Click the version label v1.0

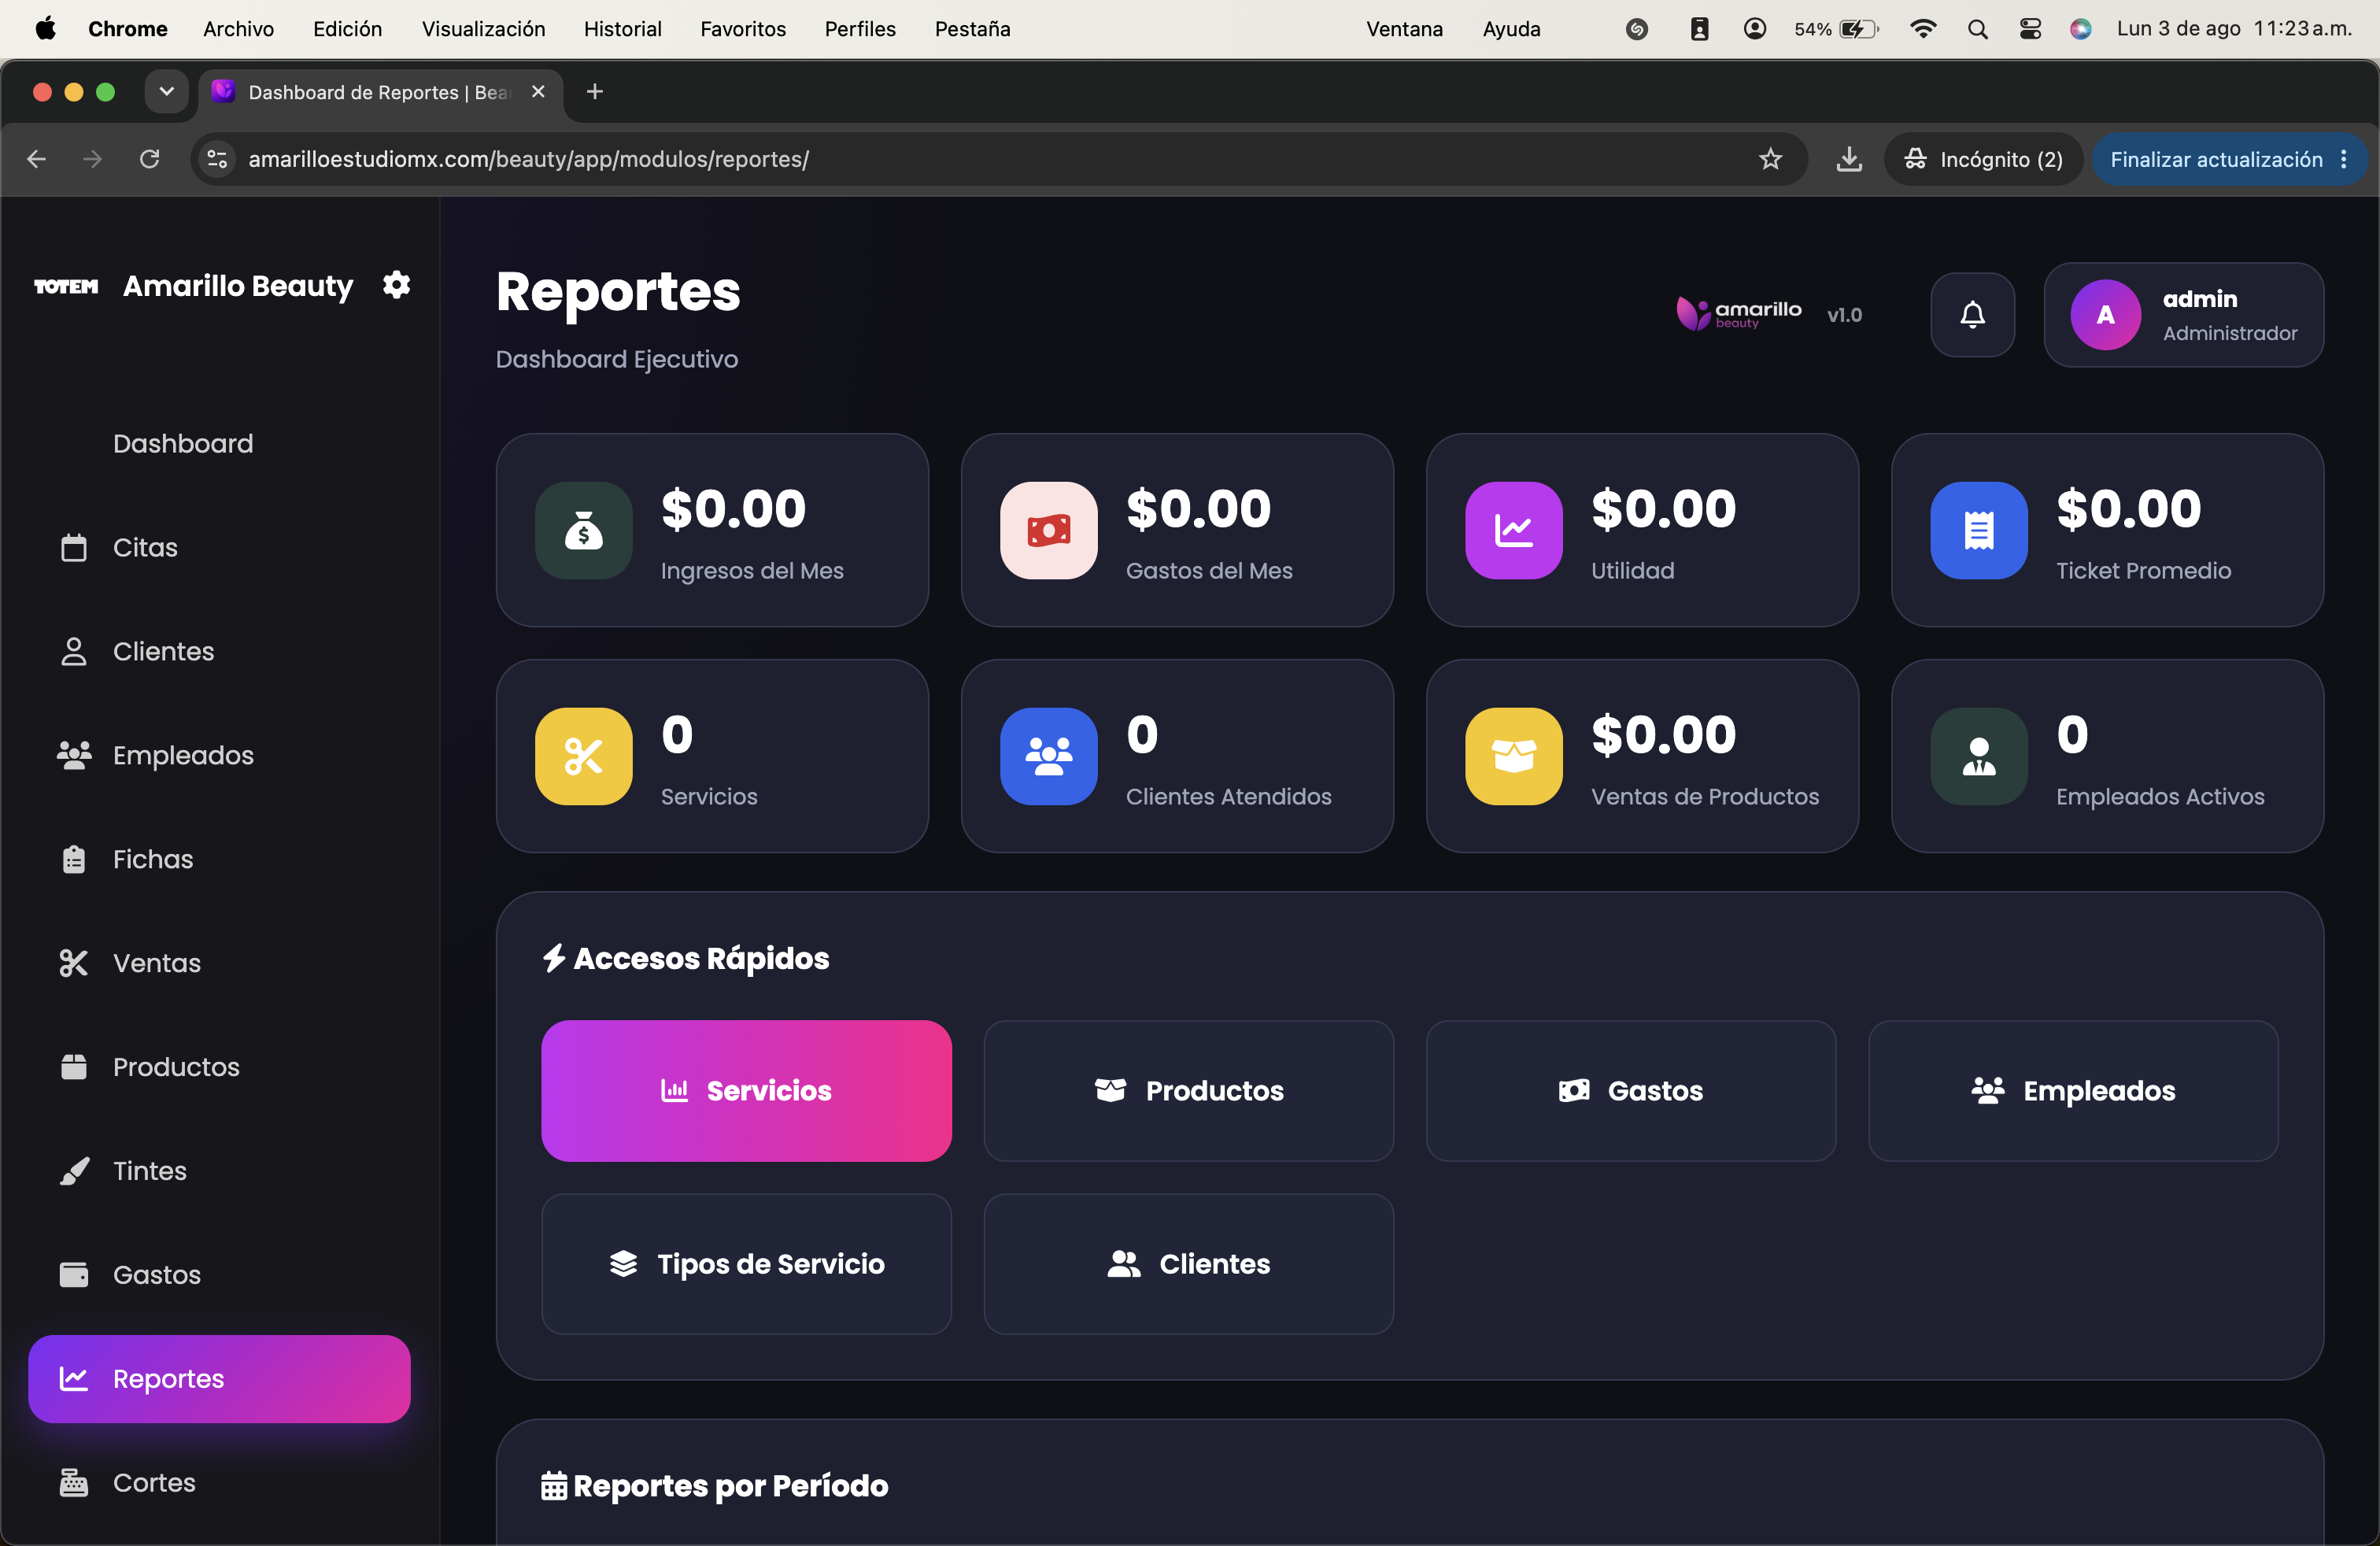coord(1844,315)
